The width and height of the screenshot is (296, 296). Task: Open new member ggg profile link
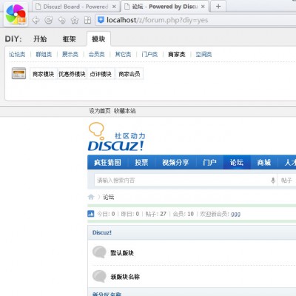(x=235, y=214)
